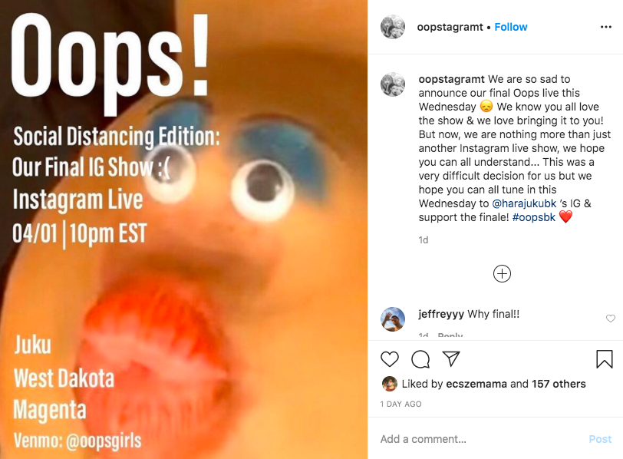This screenshot has height=459, width=623.
Task: View jeffreyyy's profile from the comment
Action: point(441,314)
